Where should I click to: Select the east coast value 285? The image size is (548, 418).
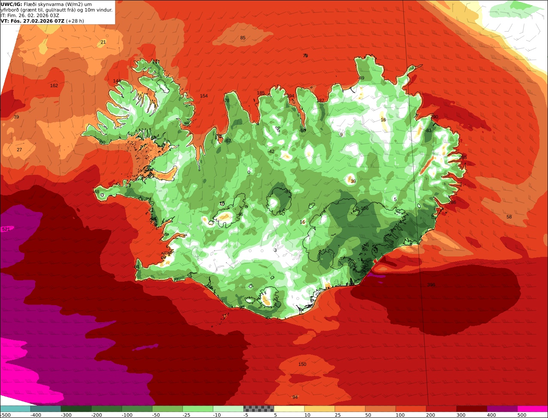tap(463, 157)
